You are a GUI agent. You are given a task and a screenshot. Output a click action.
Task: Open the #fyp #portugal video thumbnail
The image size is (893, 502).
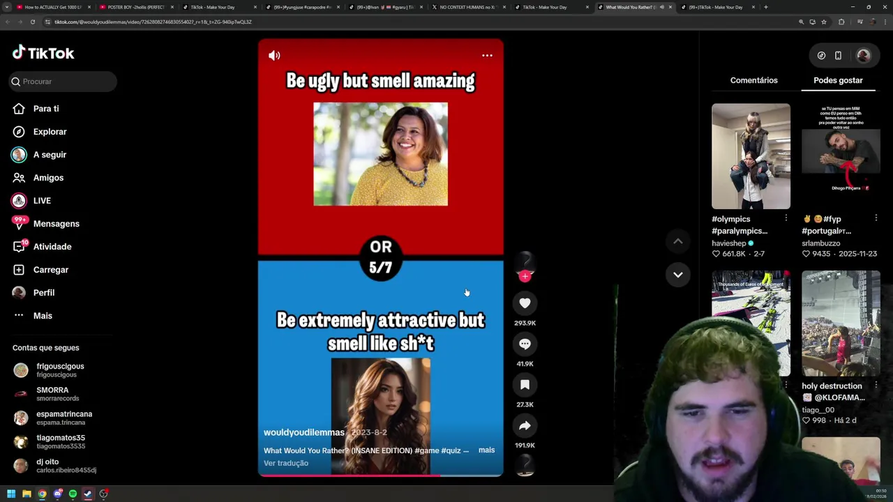point(841,156)
